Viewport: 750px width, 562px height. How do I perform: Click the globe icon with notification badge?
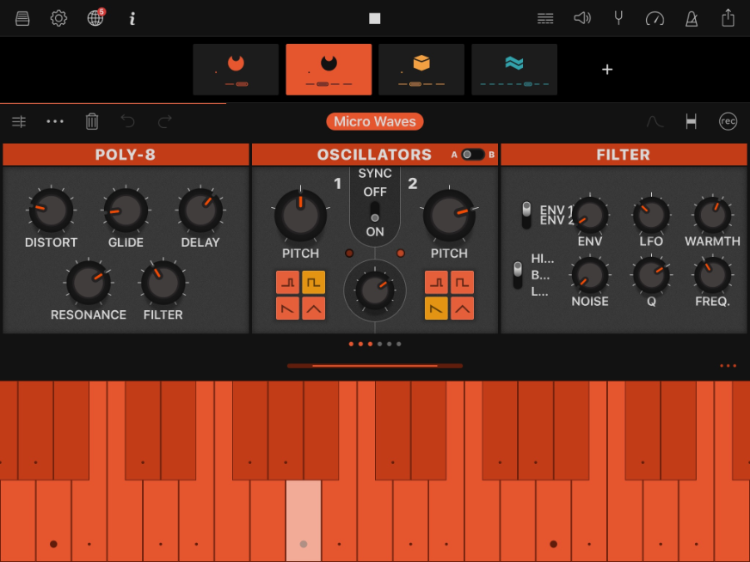[95, 18]
